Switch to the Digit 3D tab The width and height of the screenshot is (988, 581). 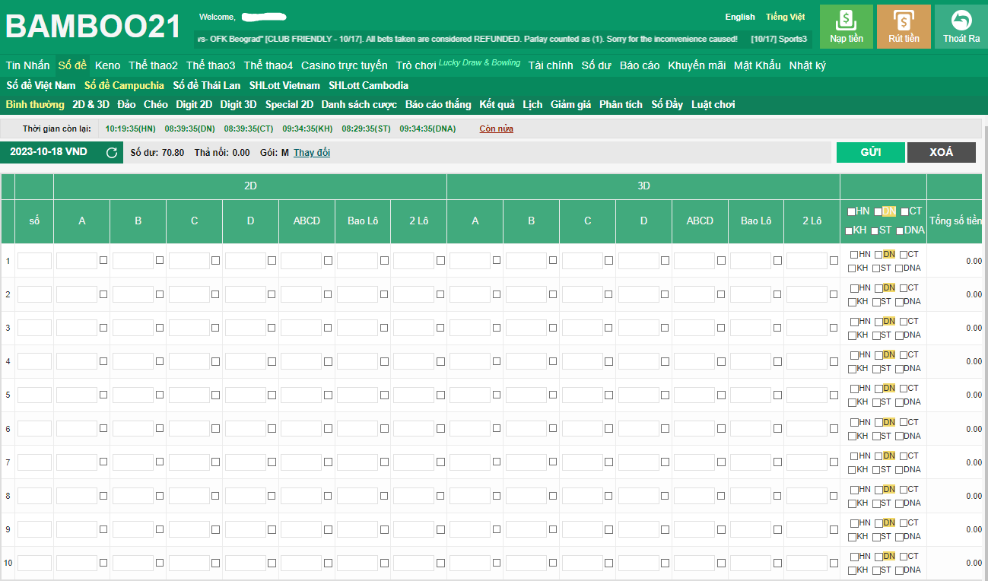[x=238, y=104]
